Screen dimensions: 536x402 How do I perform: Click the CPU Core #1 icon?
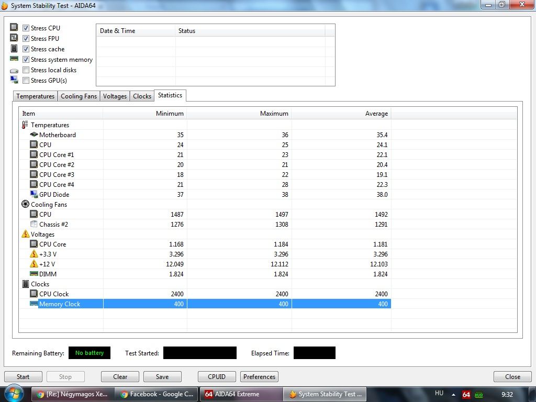click(34, 154)
